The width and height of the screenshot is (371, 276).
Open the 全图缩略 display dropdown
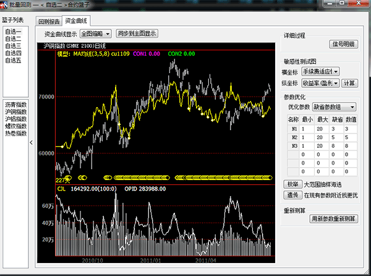click(95, 33)
